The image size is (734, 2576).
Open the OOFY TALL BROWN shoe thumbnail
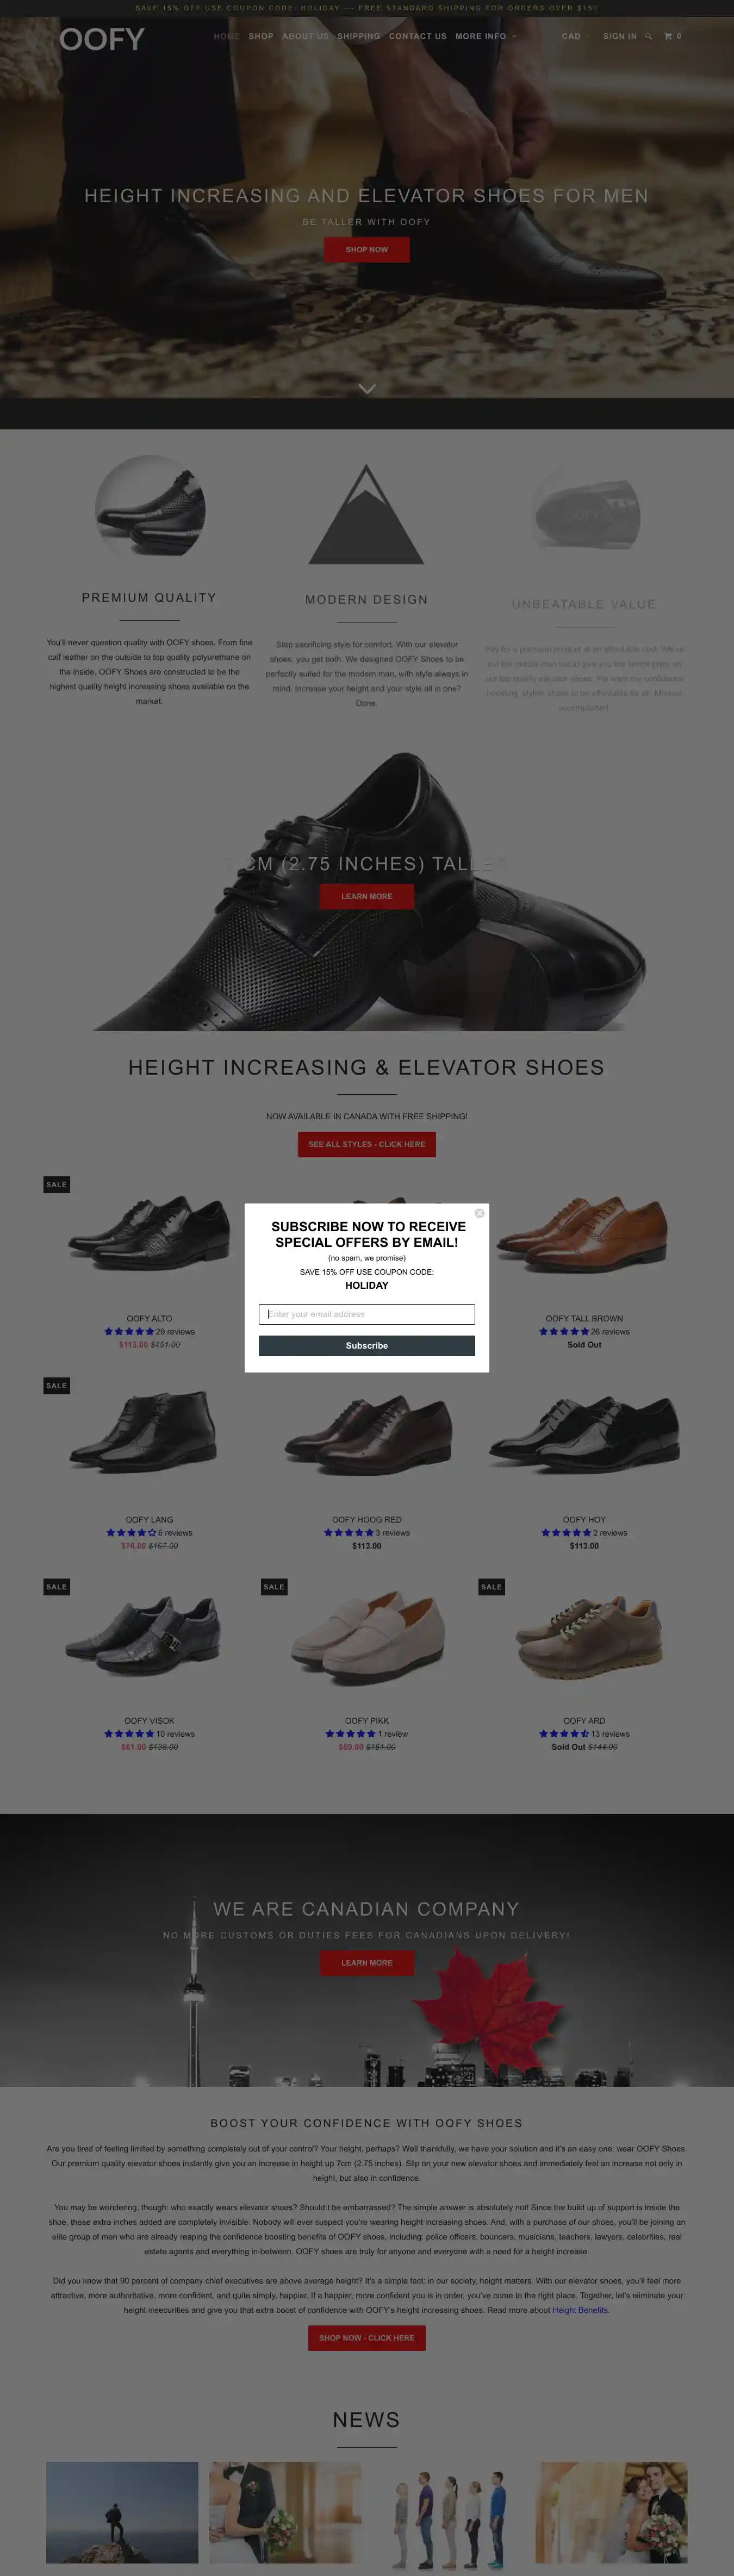583,1237
